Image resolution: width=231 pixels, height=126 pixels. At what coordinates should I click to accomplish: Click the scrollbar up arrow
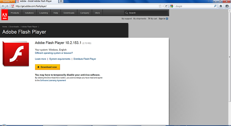[229, 11]
